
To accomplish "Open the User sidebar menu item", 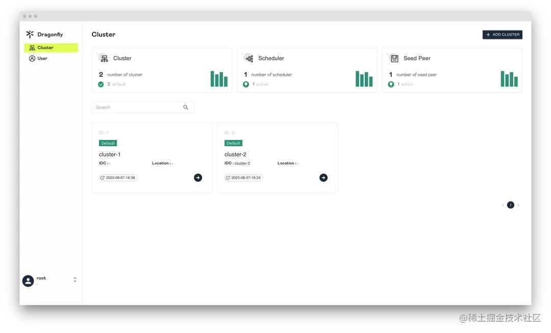I will (x=51, y=59).
